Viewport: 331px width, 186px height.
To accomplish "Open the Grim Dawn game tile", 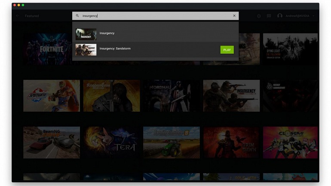I will (231, 143).
